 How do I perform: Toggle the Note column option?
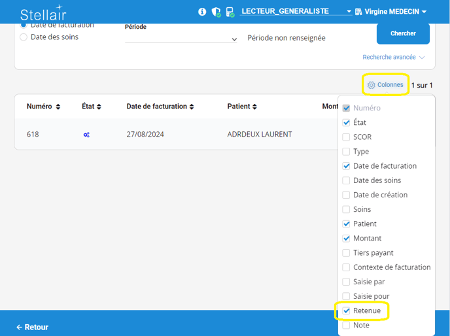point(347,325)
